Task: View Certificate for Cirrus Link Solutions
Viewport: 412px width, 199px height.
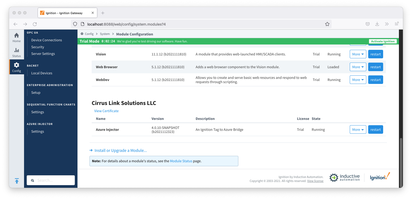Action: pyautogui.click(x=106, y=111)
